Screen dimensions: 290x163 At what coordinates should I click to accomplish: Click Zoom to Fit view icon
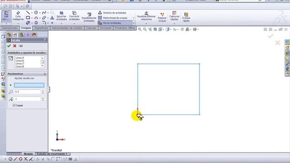(x=140, y=29)
